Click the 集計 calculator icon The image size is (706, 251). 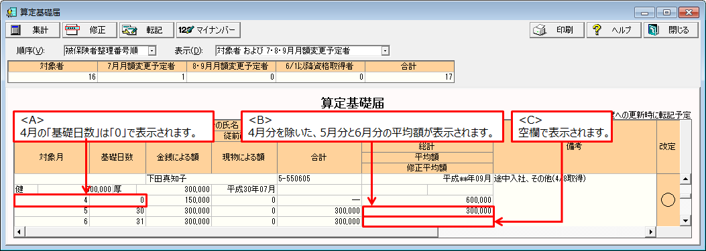click(15, 31)
